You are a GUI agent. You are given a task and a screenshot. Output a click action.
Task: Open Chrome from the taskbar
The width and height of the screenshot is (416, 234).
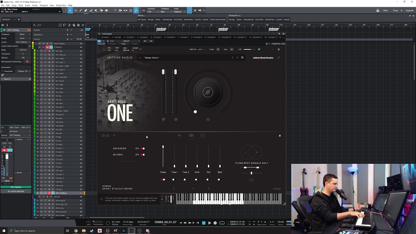pyautogui.click(x=76, y=231)
